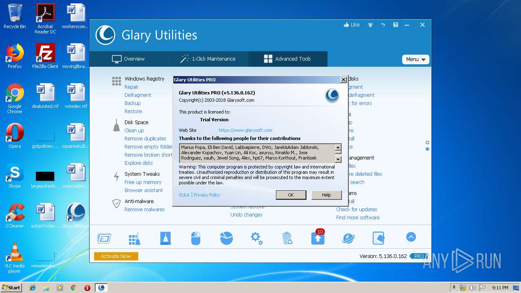Open the Privacy Policy link
This screenshot has height=293, width=521.
tap(207, 195)
